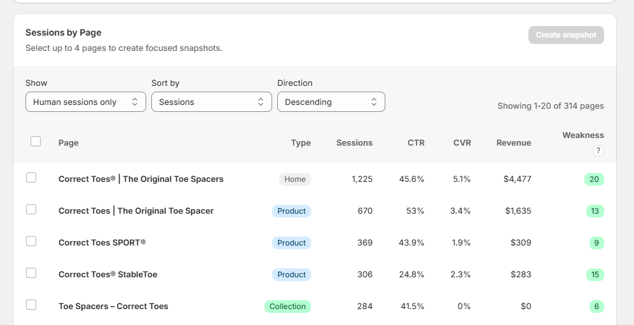Click CVR value 2.3%

pos(460,275)
